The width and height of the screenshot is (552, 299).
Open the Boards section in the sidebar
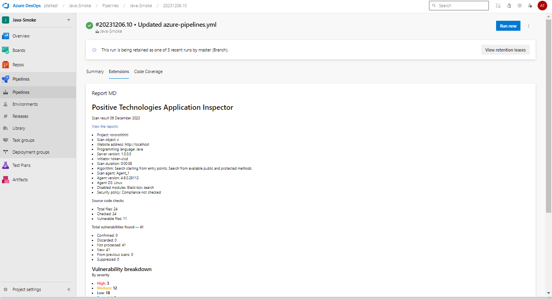18,50
